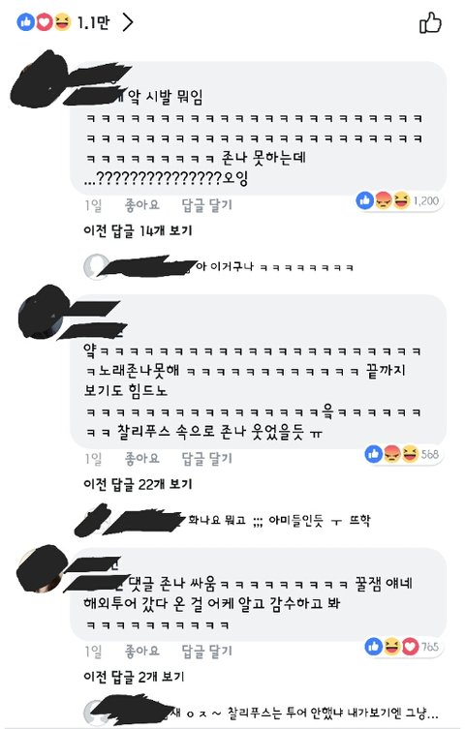Viewport: 465px width, 729px height.
Task: Expand 이전 답글 14개 보기
Action: [x=138, y=230]
